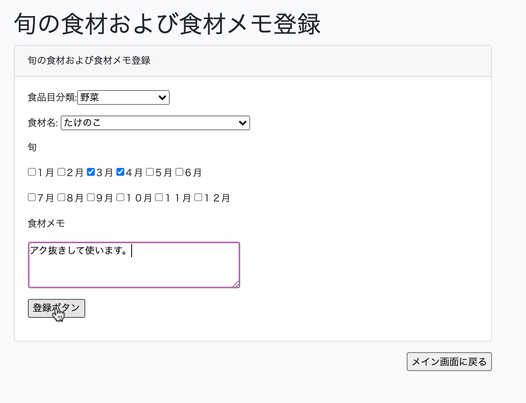Select the 6月 checkbox
Screen dimensions: 526x403
tap(180, 172)
